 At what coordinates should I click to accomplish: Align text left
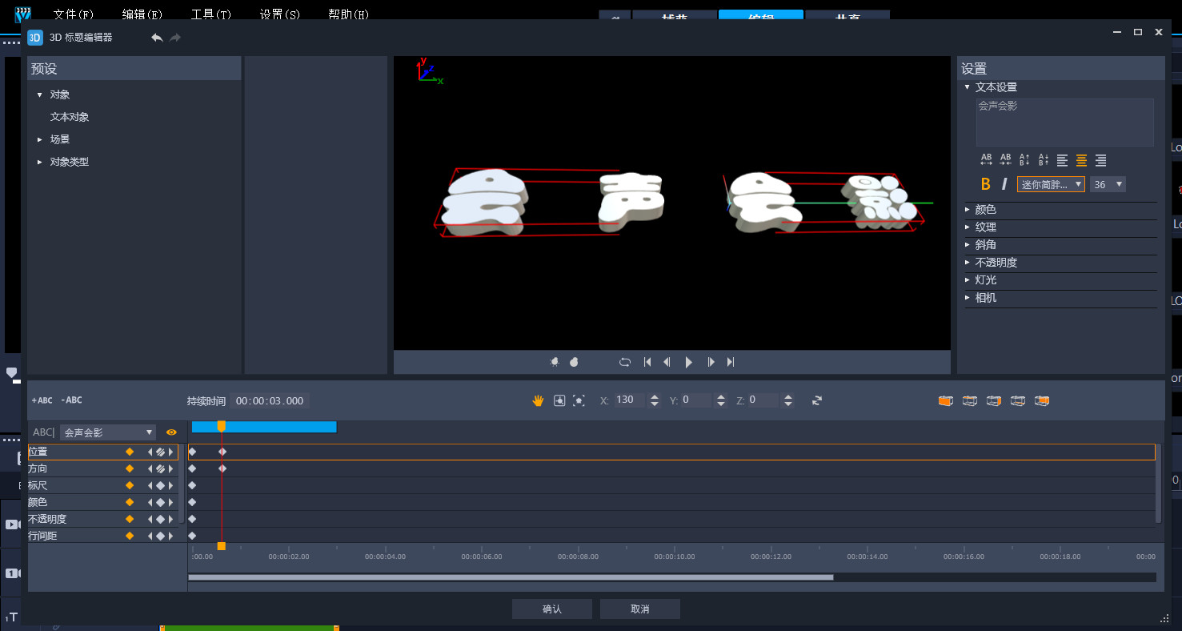(1063, 160)
